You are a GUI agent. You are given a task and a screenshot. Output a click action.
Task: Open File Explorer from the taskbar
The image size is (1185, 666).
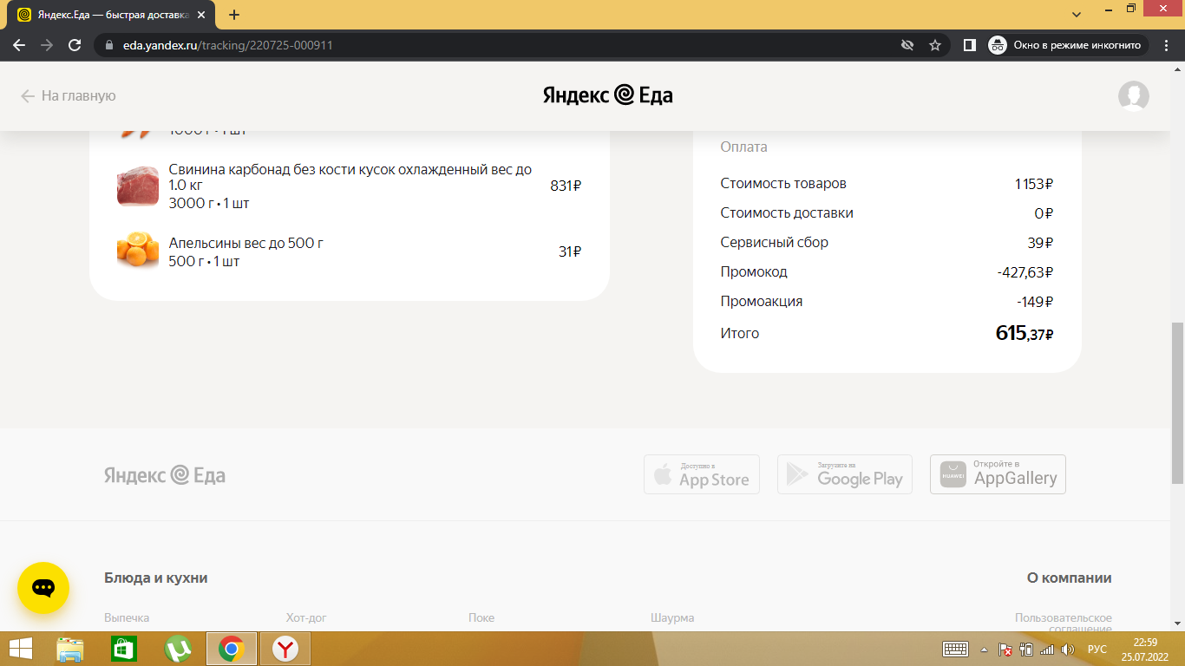[70, 649]
